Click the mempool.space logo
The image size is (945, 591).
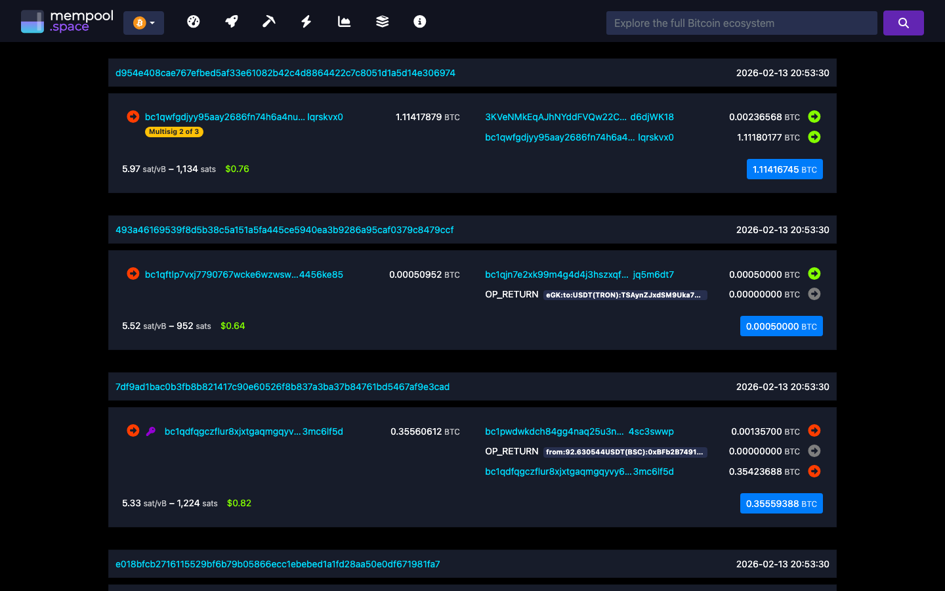point(66,21)
